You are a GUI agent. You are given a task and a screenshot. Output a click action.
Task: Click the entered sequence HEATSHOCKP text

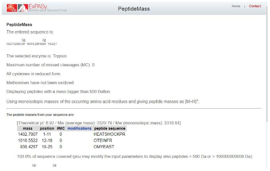16,44
